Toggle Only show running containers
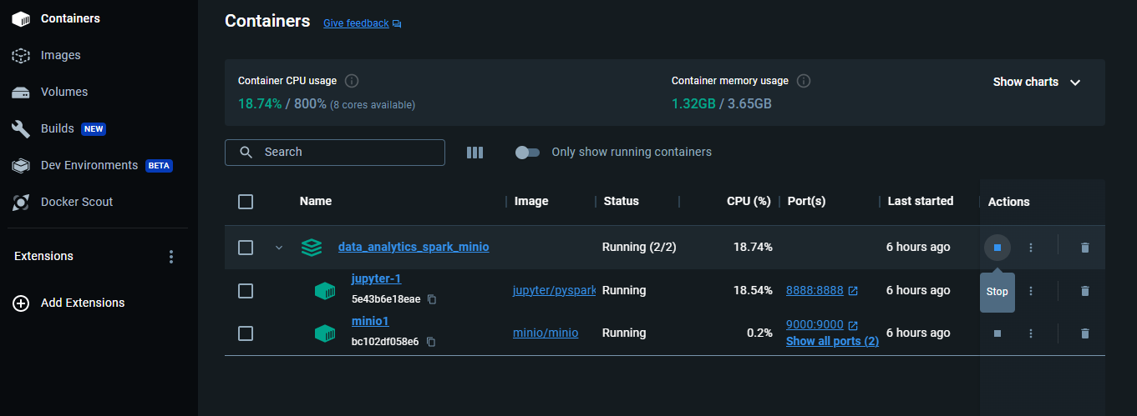This screenshot has width=1137, height=416. click(528, 153)
